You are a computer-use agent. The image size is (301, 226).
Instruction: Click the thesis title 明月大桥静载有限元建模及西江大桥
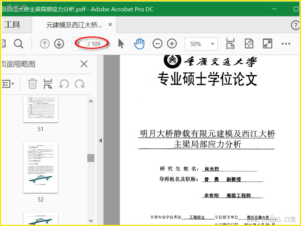click(x=208, y=134)
